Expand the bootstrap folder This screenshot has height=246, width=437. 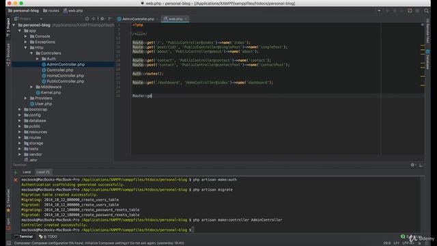pyautogui.click(x=20, y=109)
